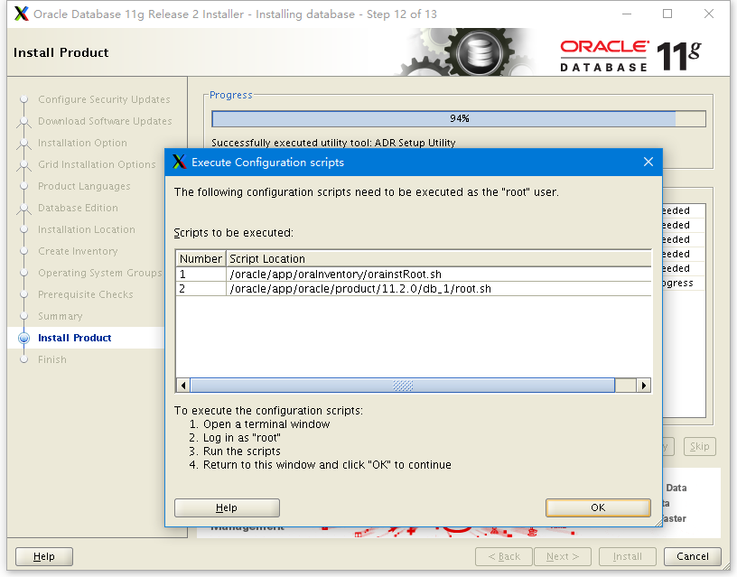
Task: Click 'Scripts to be executed:' label
Action: coord(234,233)
